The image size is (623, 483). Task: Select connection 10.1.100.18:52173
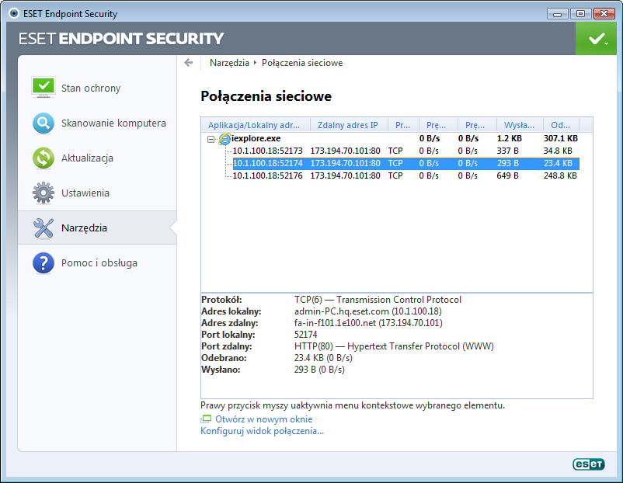pos(405,151)
